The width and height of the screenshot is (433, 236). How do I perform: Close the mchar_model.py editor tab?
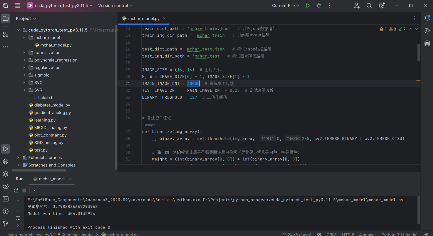coord(164,18)
